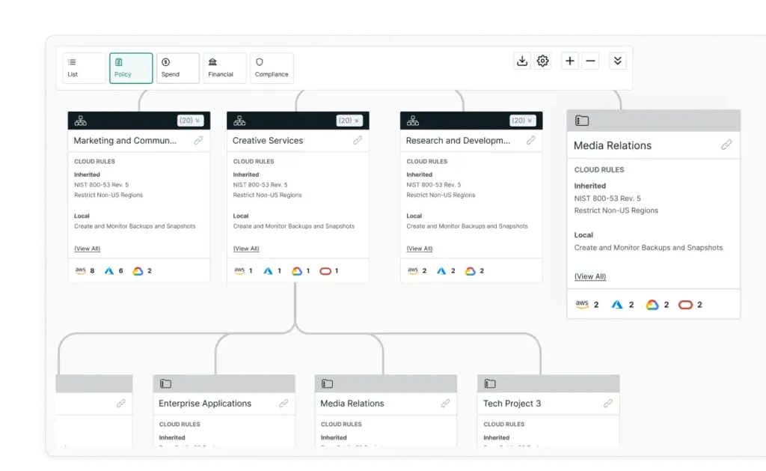Expand the (20) dropdown on Marketing card
This screenshot has width=766, height=471.
(x=190, y=121)
